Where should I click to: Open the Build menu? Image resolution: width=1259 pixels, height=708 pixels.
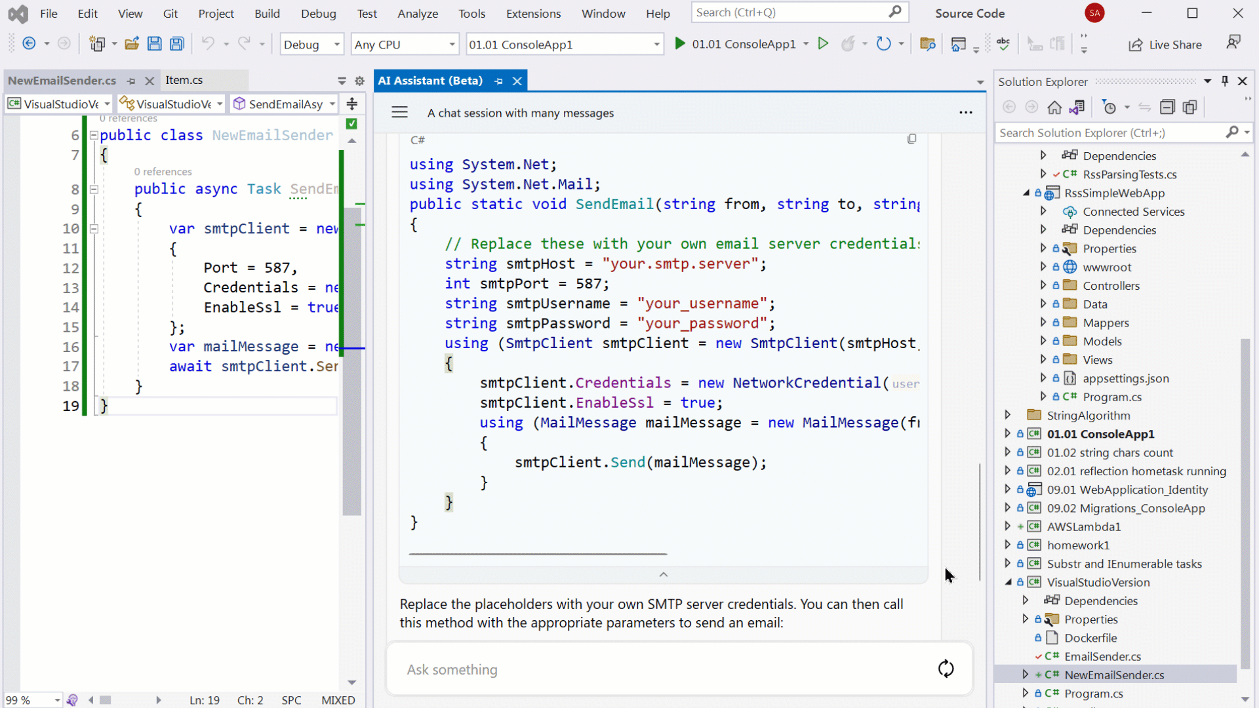click(x=267, y=13)
